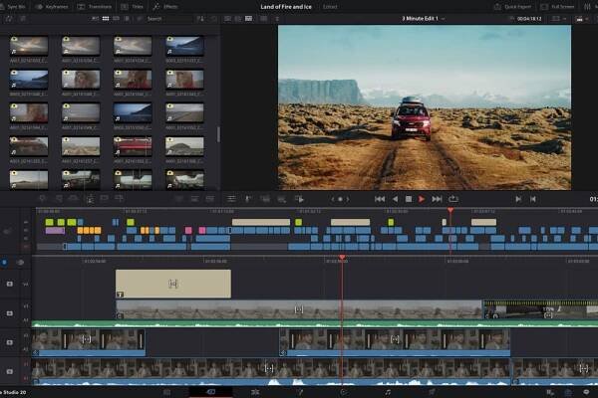Image resolution: width=598 pixels, height=398 pixels.
Task: Click the Quick Export button
Action: (x=513, y=6)
